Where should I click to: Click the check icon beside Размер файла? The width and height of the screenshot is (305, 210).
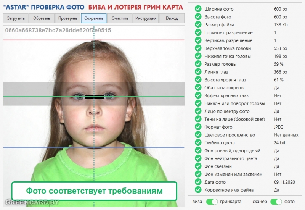click(x=198, y=24)
